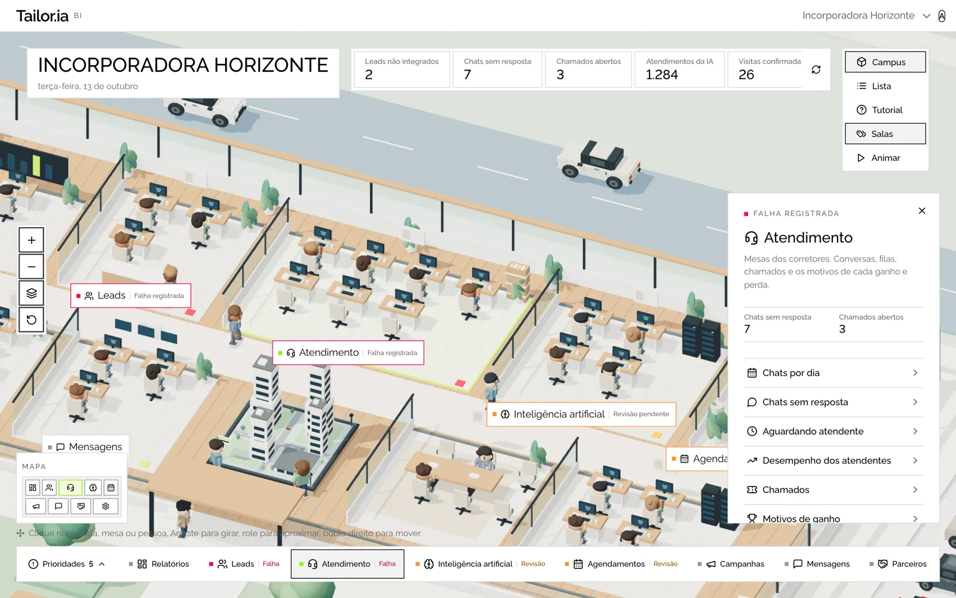Expand Aguardando atendente row
Image resolution: width=956 pixels, height=598 pixels.
click(x=834, y=431)
